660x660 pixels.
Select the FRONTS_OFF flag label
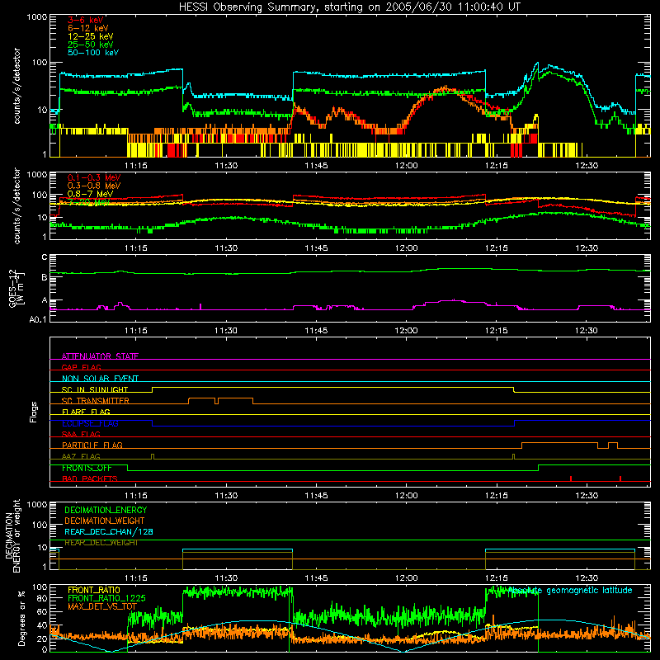[x=87, y=468]
